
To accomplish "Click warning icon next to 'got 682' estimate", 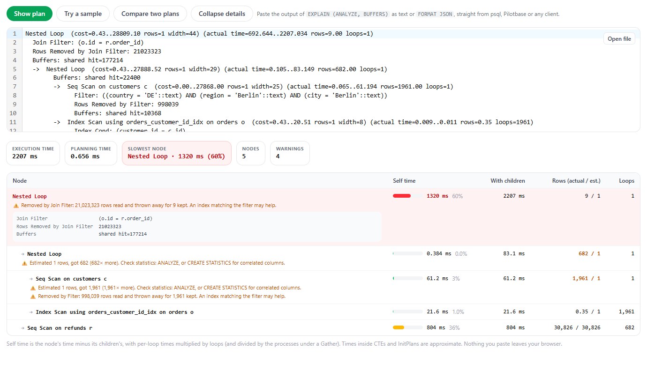I will coord(24,263).
